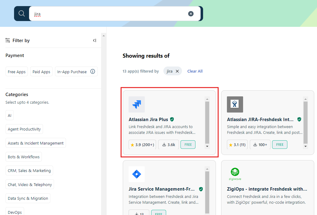This screenshot has height=215, width=317.
Task: Click the search magnifier icon
Action: click(x=22, y=13)
